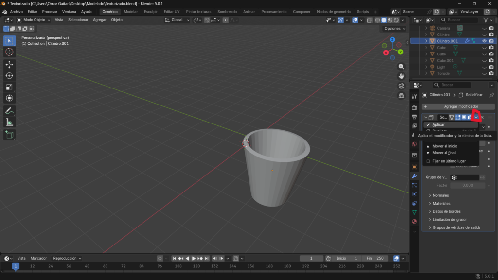The image size is (498, 280).
Task: Enable the 'Fijar en último lugar' checkbox
Action: [x=428, y=161]
